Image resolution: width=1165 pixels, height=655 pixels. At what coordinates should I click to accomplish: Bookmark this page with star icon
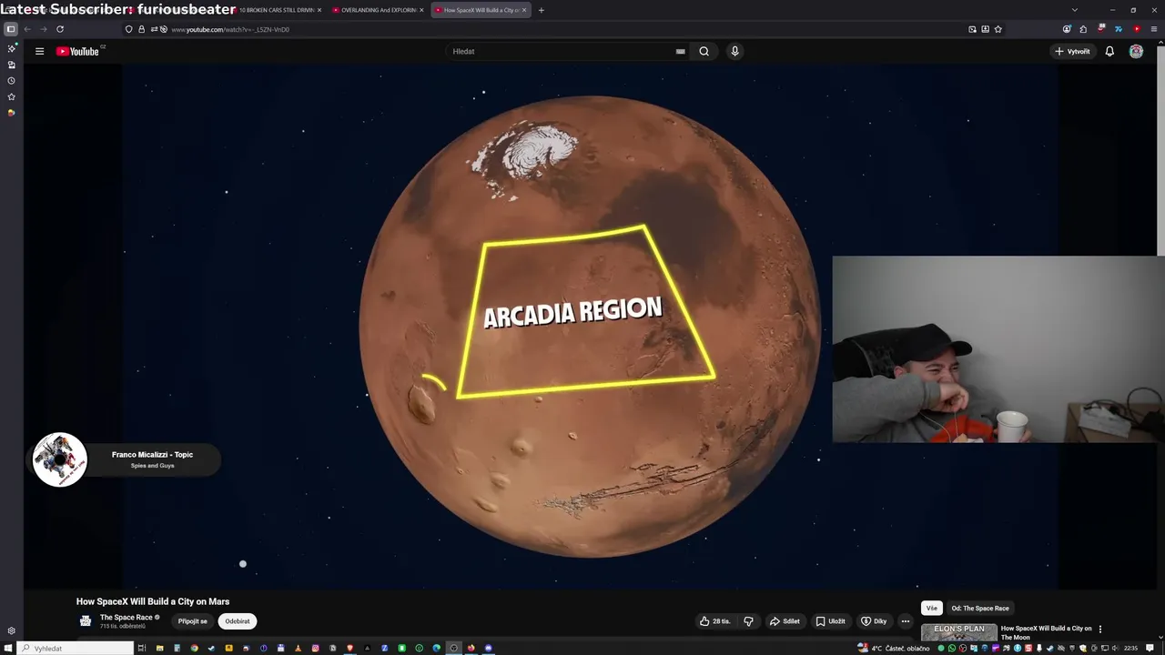tap(998, 29)
